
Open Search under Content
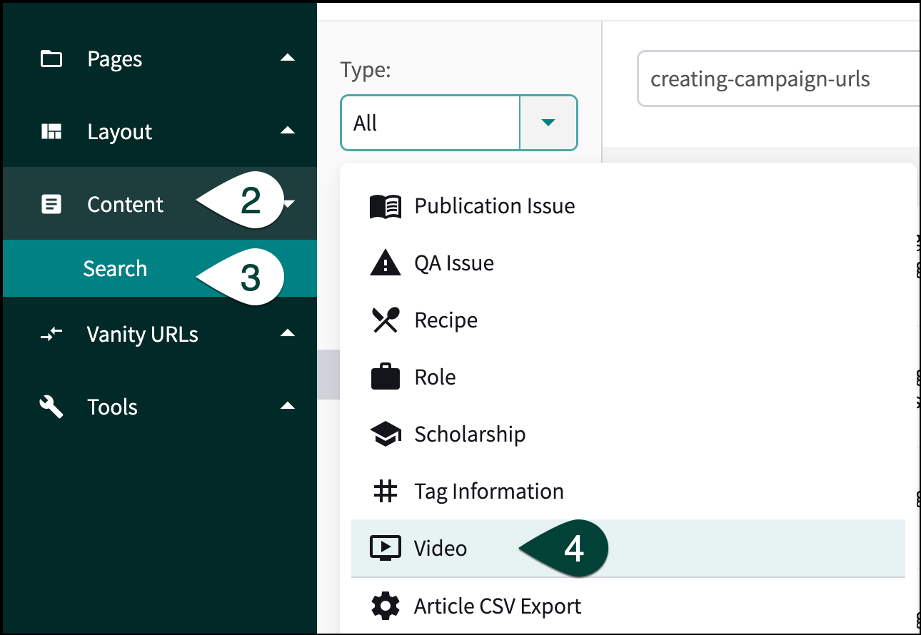tap(115, 269)
